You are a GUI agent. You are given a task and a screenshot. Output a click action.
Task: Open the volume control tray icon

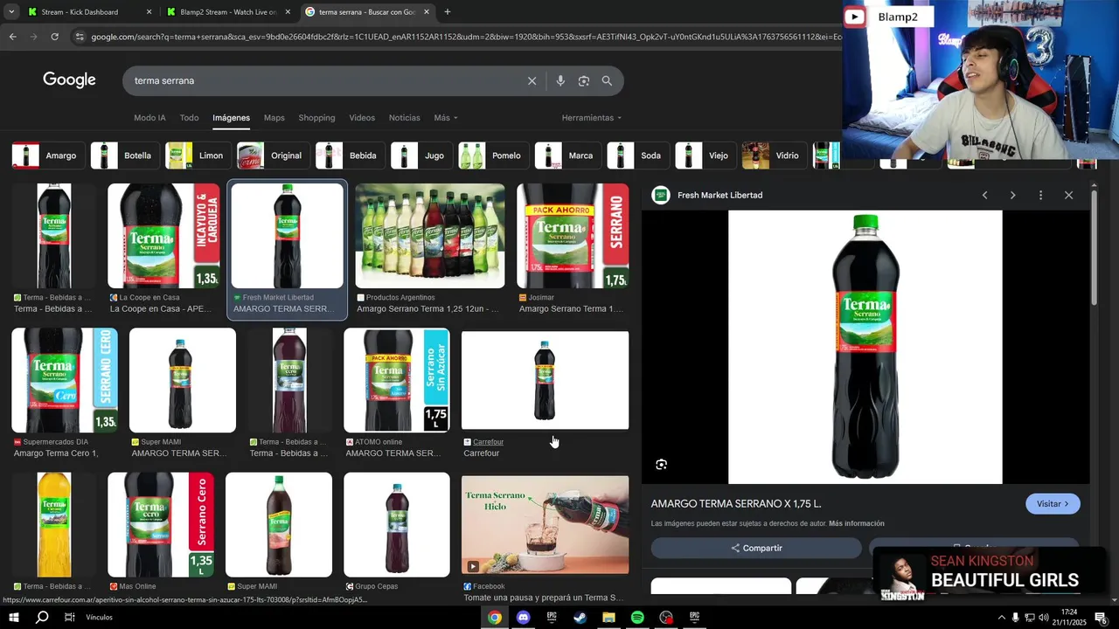[1043, 618]
